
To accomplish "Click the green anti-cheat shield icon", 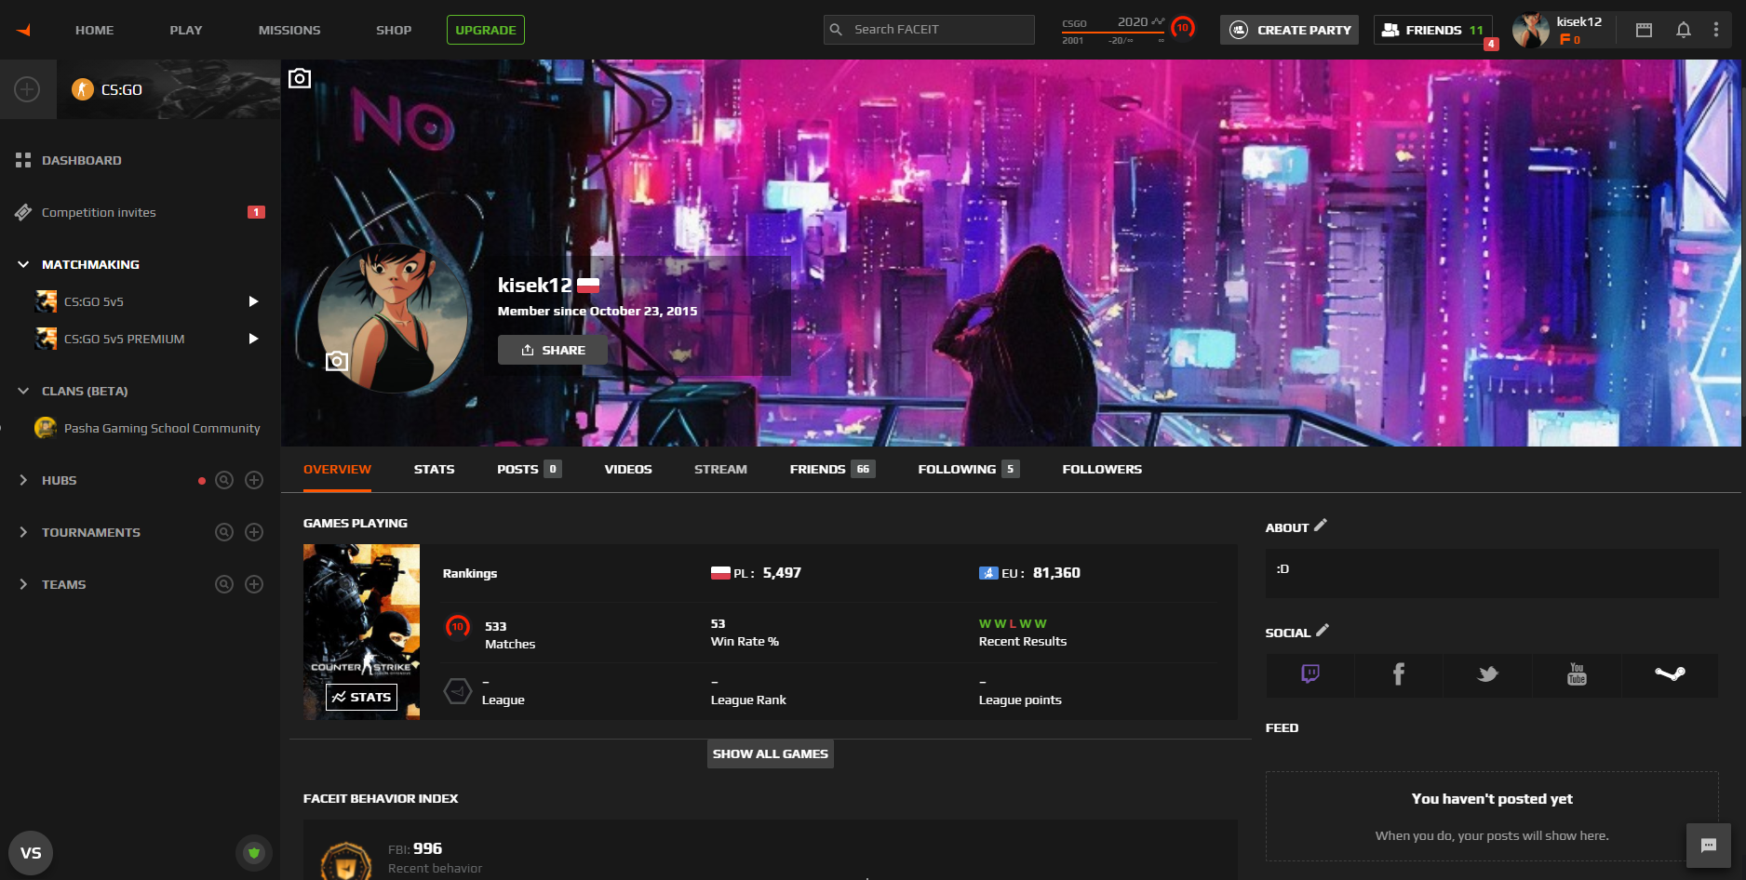I will (x=254, y=853).
